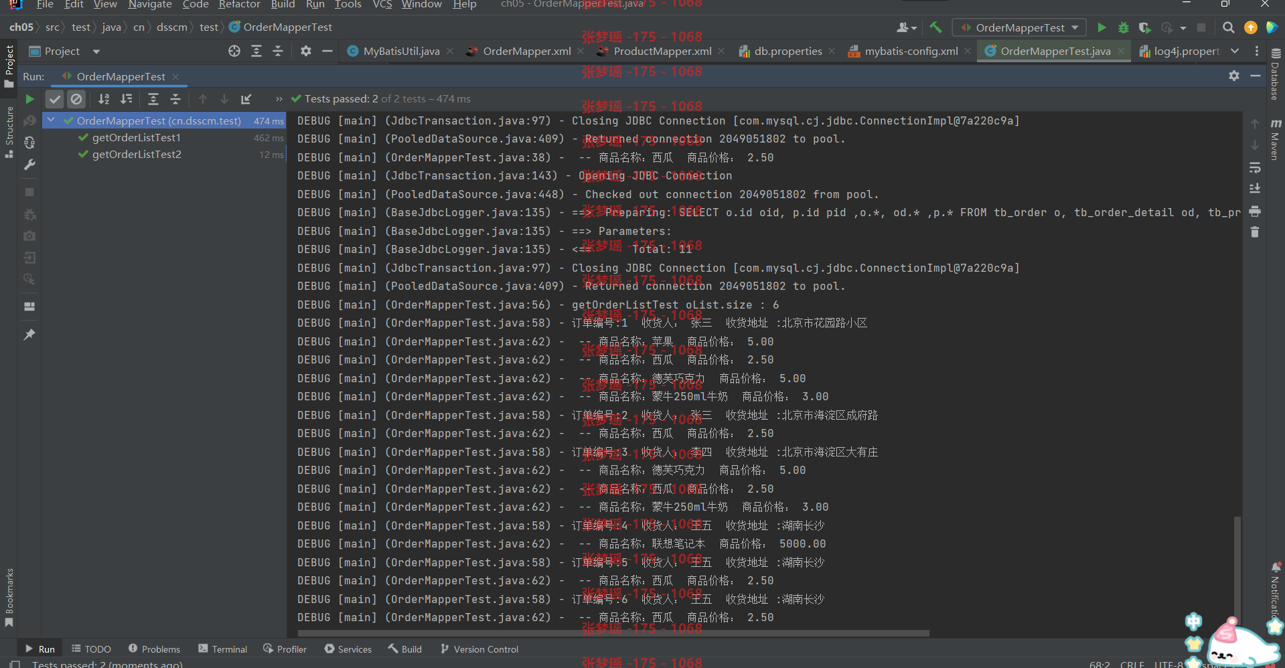
Task: Collapse all test results
Action: point(175,99)
